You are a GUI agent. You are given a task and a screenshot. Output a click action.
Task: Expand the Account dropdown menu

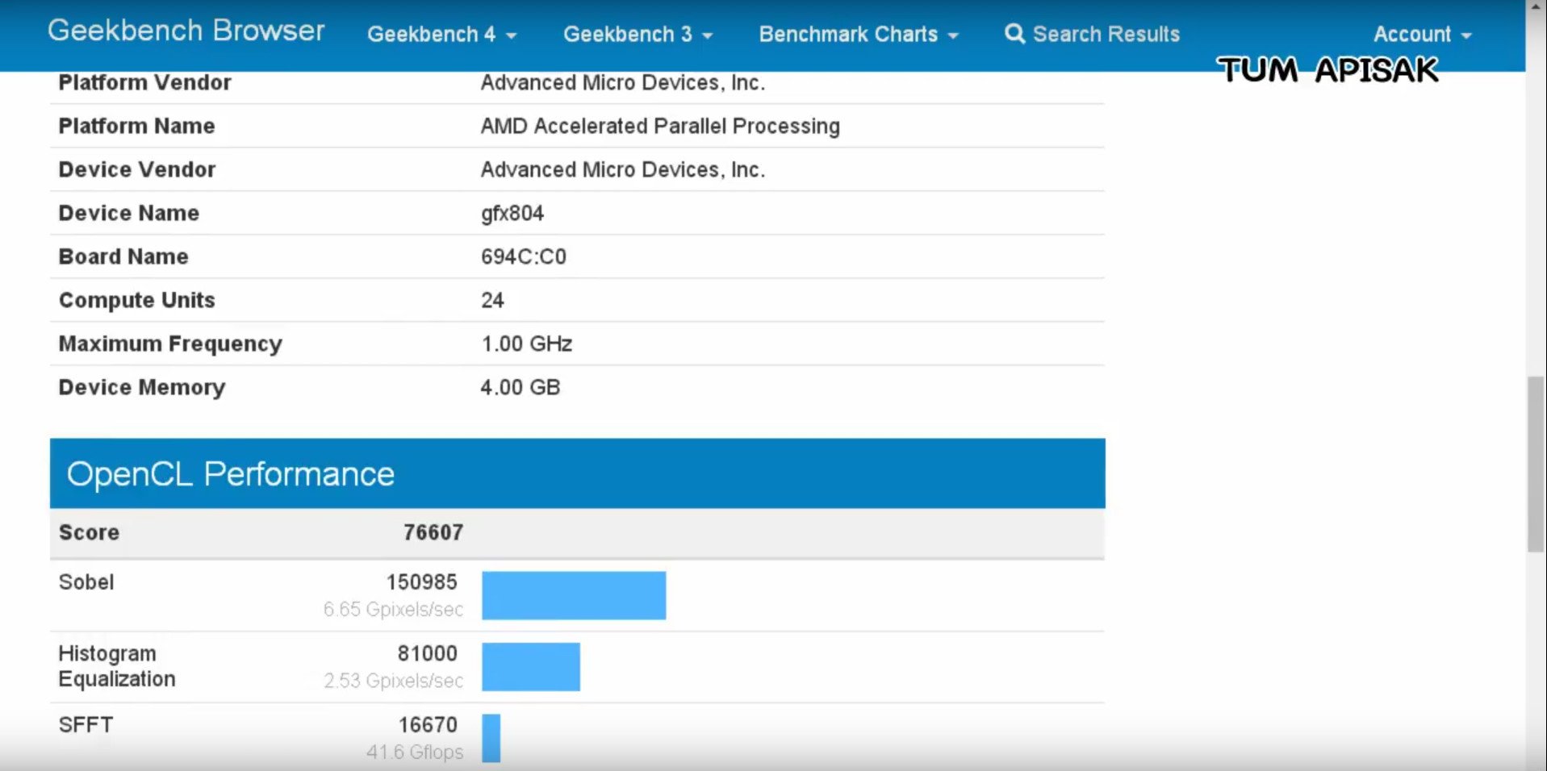pyautogui.click(x=1423, y=35)
